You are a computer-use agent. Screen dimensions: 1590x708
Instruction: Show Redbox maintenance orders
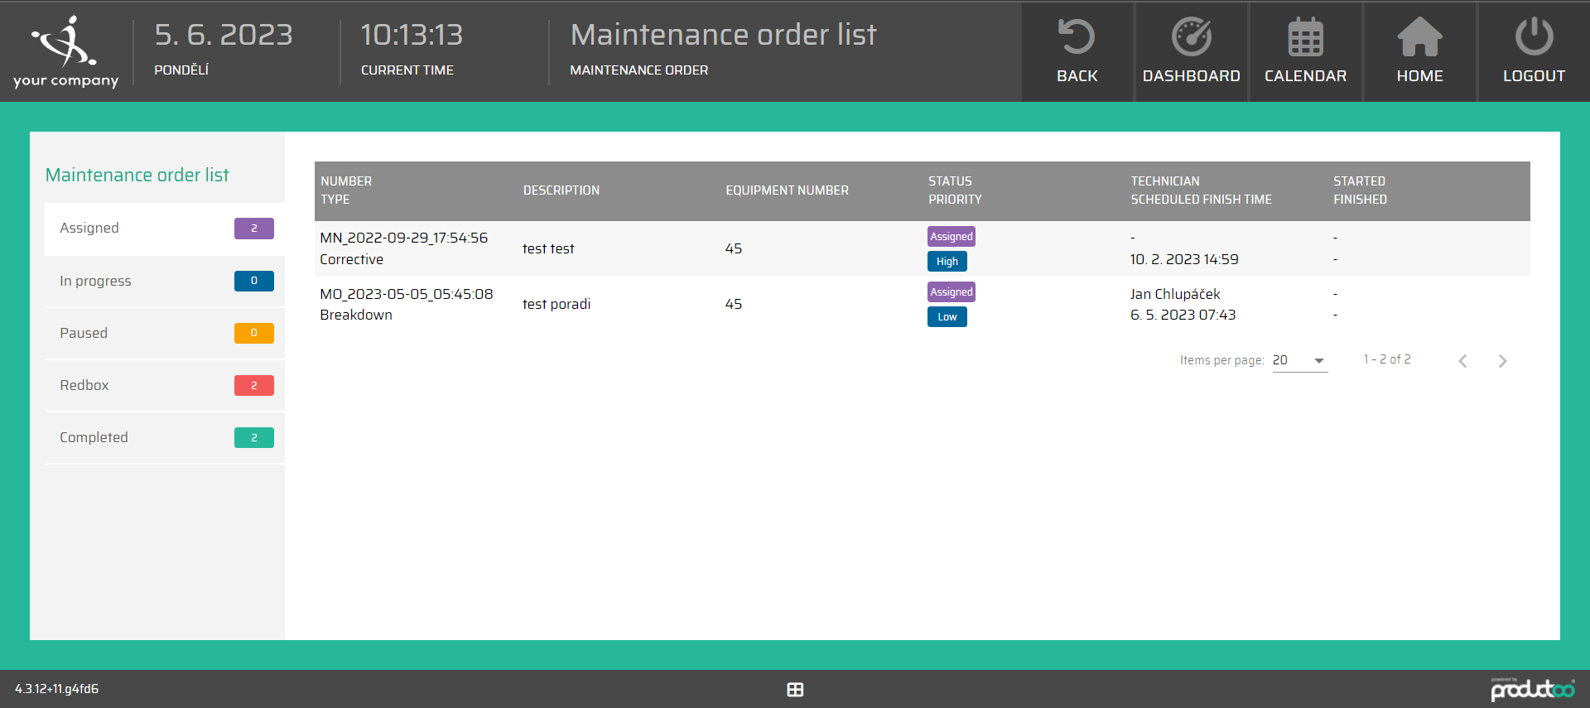(x=165, y=386)
